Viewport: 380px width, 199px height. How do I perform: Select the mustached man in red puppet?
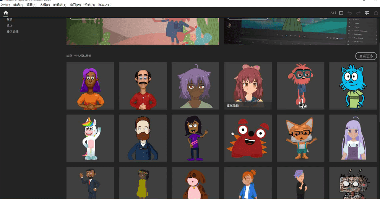click(x=143, y=86)
